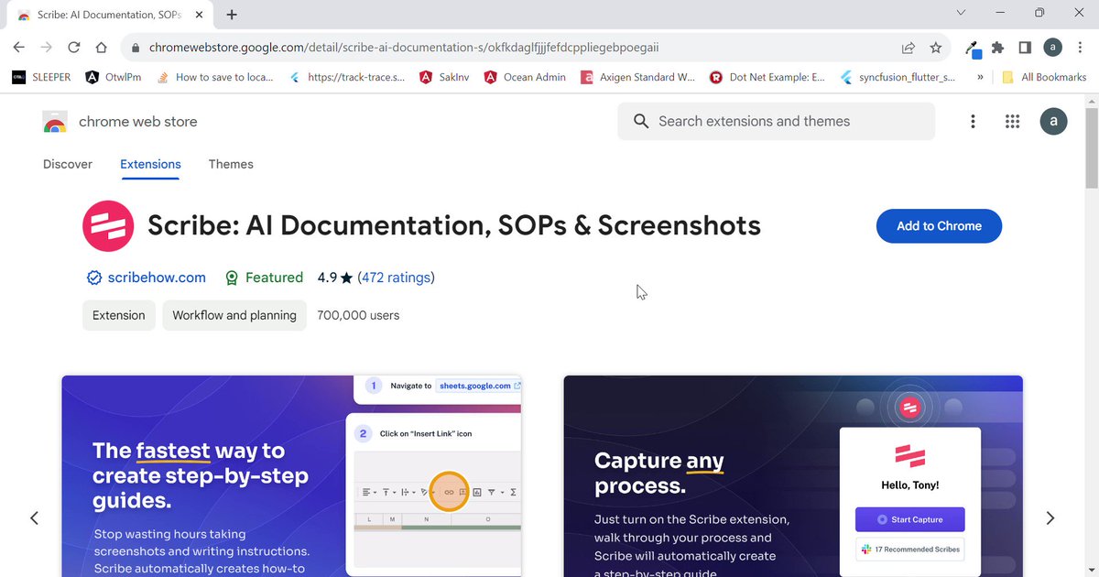The image size is (1099, 577).
Task: Open the web store more options menu
Action: pyautogui.click(x=973, y=122)
